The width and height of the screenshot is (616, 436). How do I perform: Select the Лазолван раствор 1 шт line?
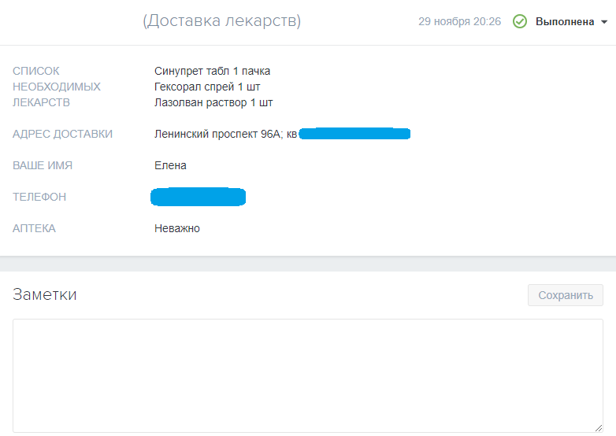[213, 102]
